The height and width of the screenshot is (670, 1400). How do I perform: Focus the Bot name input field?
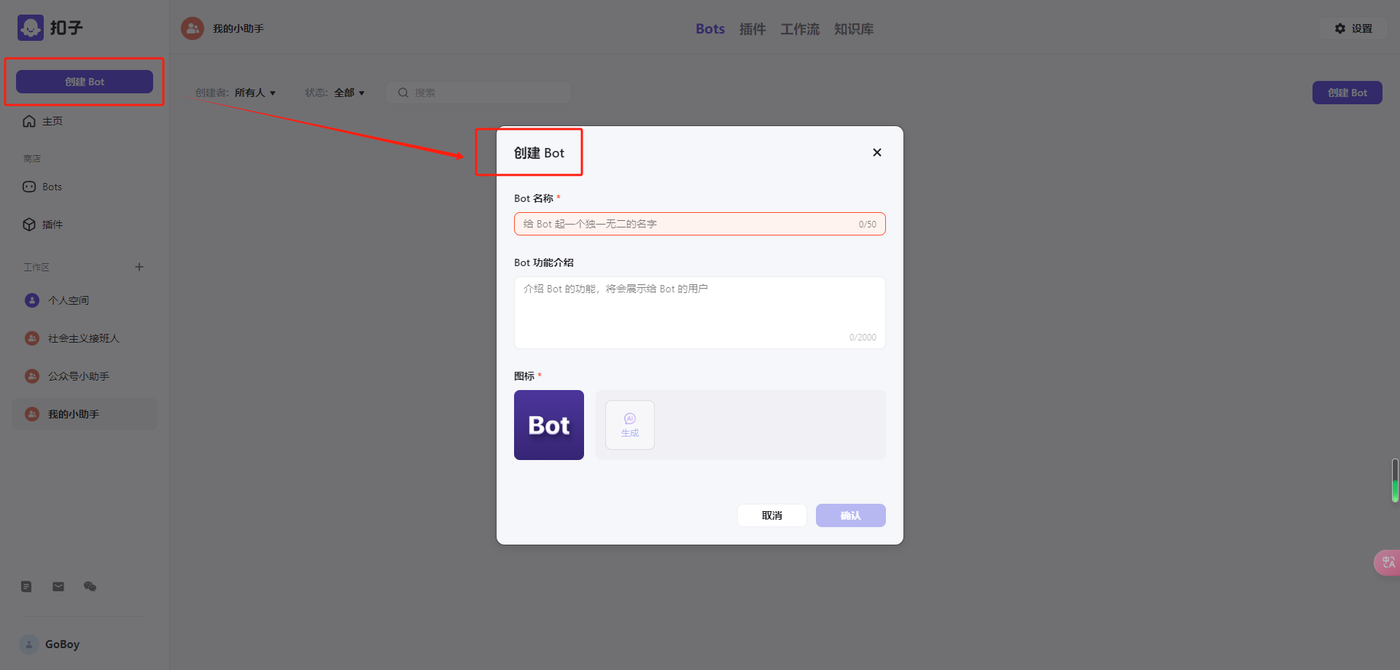pyautogui.click(x=700, y=224)
